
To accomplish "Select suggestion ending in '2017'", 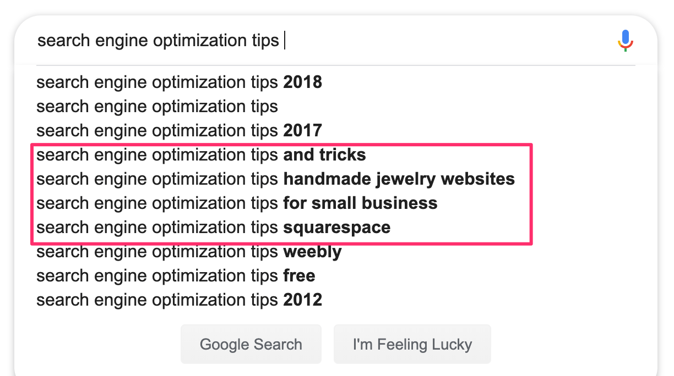I will pos(179,130).
